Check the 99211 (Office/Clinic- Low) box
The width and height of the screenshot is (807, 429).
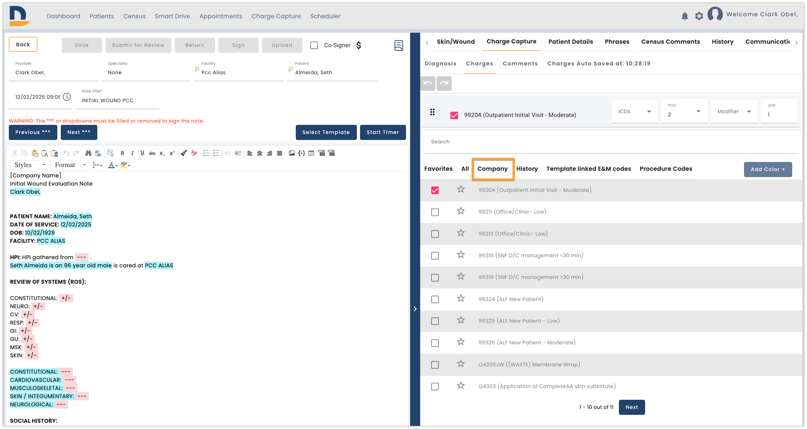pos(435,212)
